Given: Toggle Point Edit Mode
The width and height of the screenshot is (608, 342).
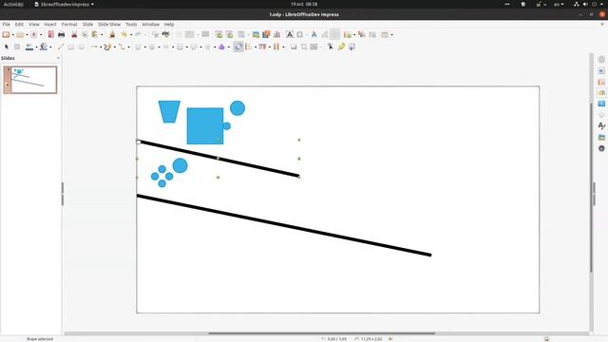Looking at the screenshot, I should [x=330, y=47].
